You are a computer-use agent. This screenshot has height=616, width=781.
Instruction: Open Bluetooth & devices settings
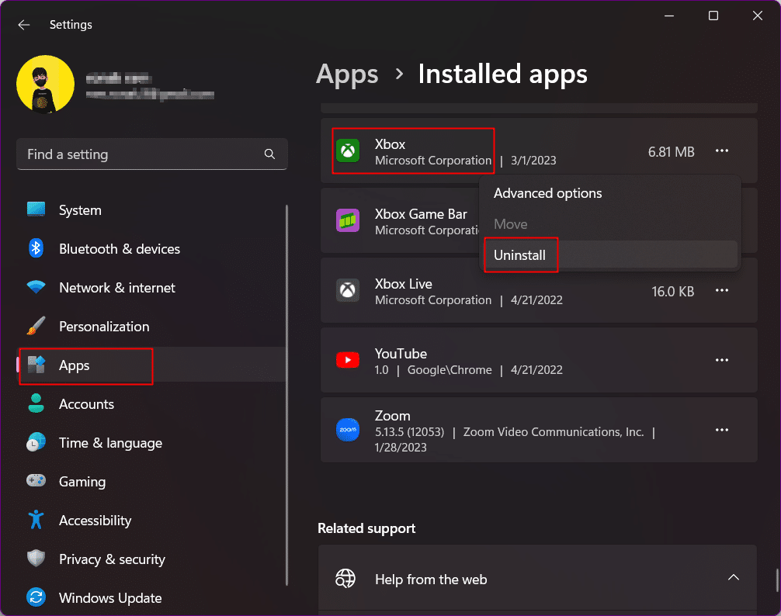pos(152,249)
